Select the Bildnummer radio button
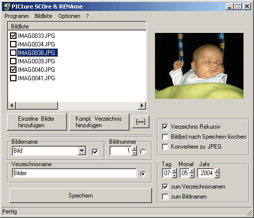 coord(143,152)
